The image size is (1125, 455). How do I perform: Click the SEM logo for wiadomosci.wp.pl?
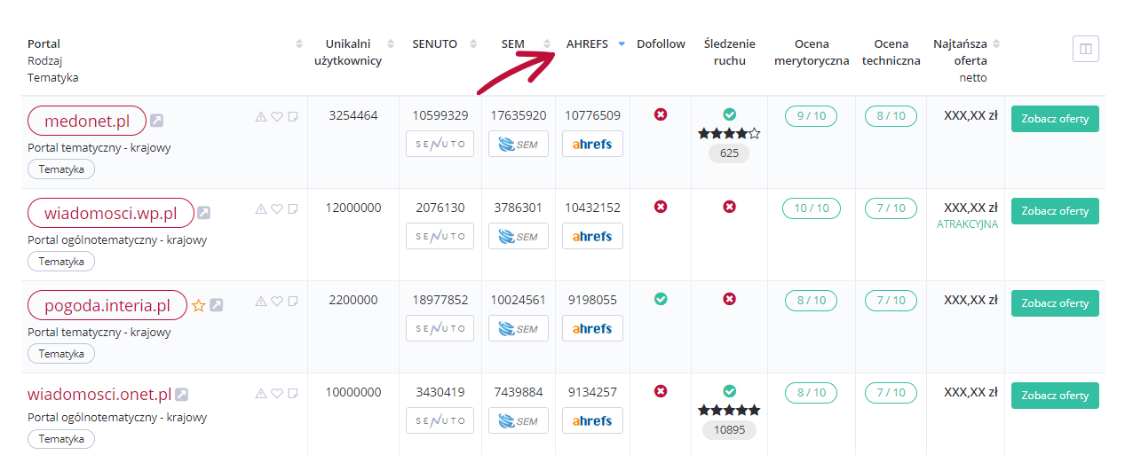point(519,236)
